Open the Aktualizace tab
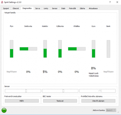This screenshot has height=115, width=121. point(93,8)
